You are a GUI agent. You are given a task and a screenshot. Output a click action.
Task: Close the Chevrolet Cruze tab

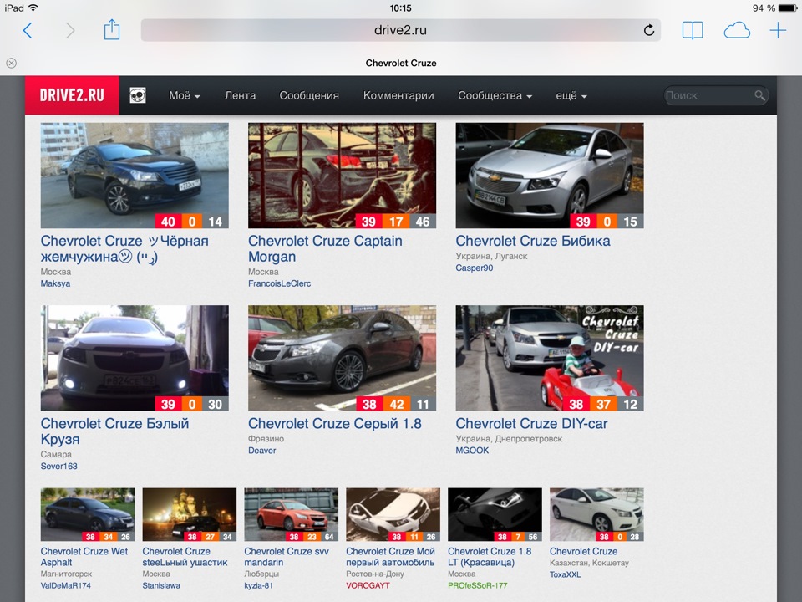pyautogui.click(x=11, y=63)
